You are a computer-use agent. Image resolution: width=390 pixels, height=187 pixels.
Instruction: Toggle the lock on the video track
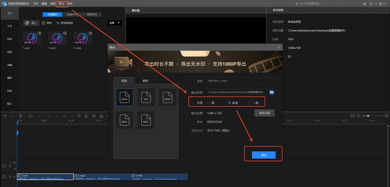[10, 166]
